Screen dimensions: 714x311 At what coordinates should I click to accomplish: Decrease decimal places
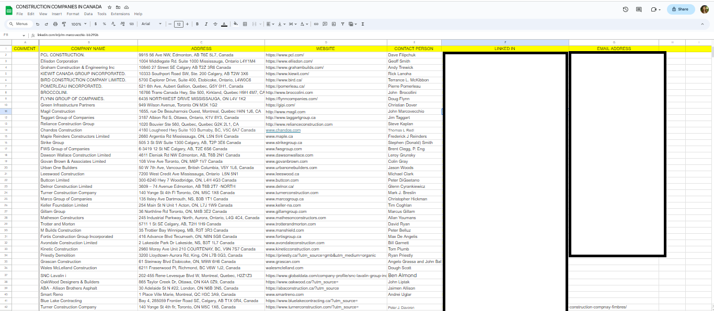[113, 24]
